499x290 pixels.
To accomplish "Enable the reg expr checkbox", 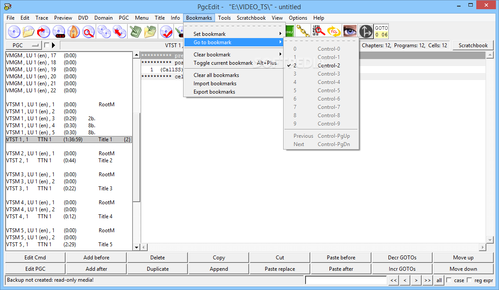I will pyautogui.click(x=469, y=280).
